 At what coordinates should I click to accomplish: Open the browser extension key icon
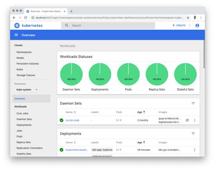(x=195, y=18)
